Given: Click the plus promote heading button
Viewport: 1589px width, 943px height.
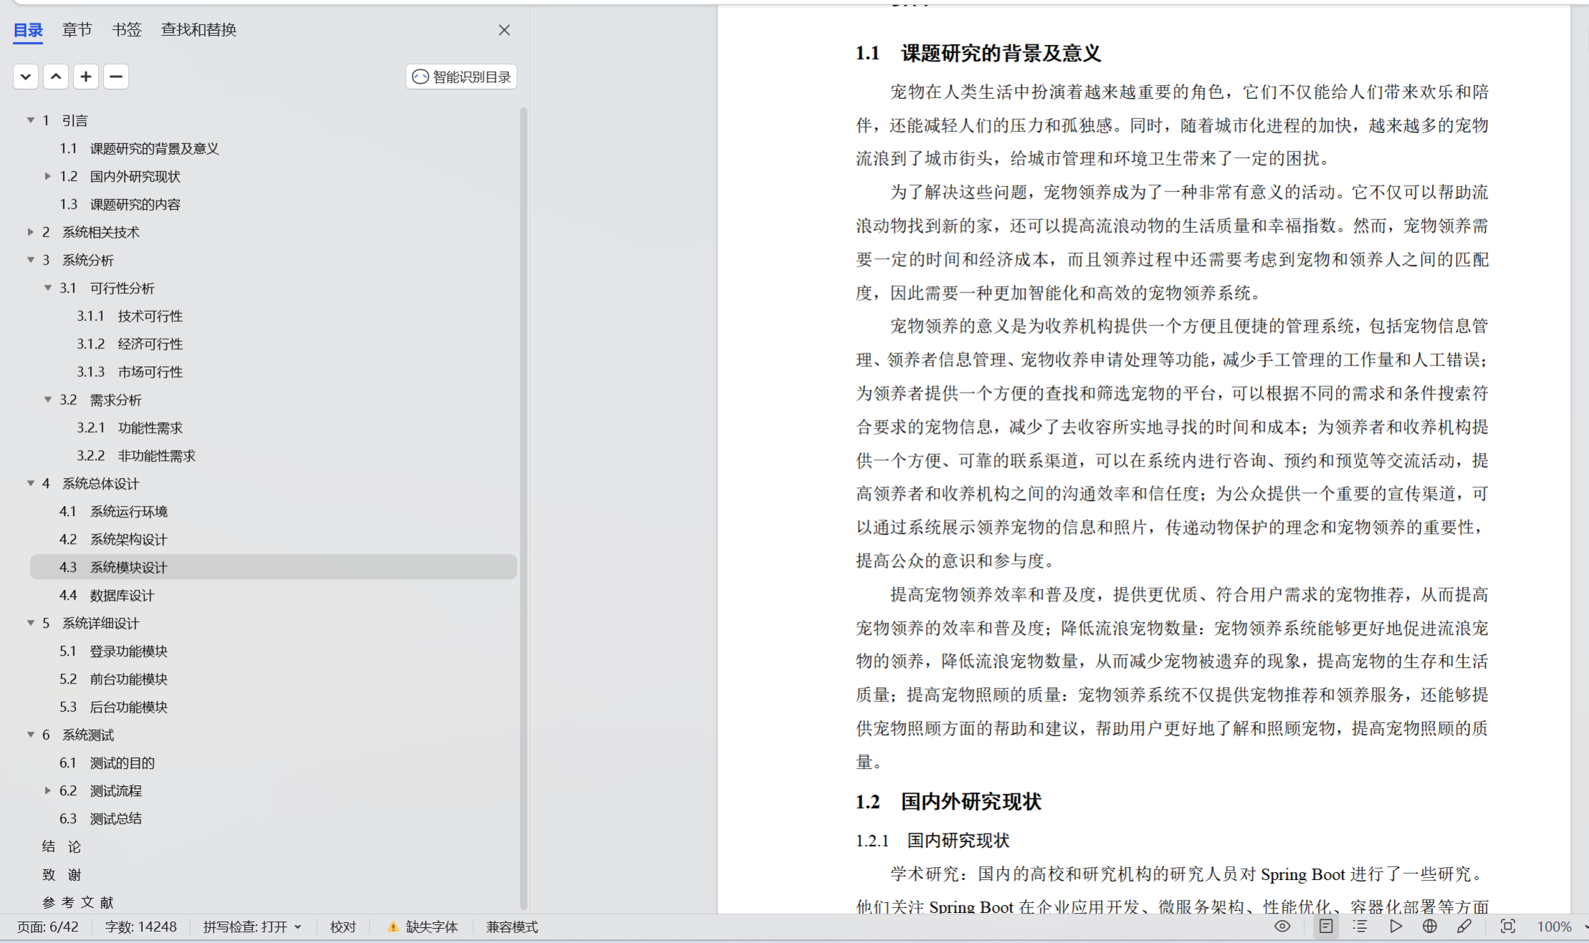Looking at the screenshot, I should (86, 77).
